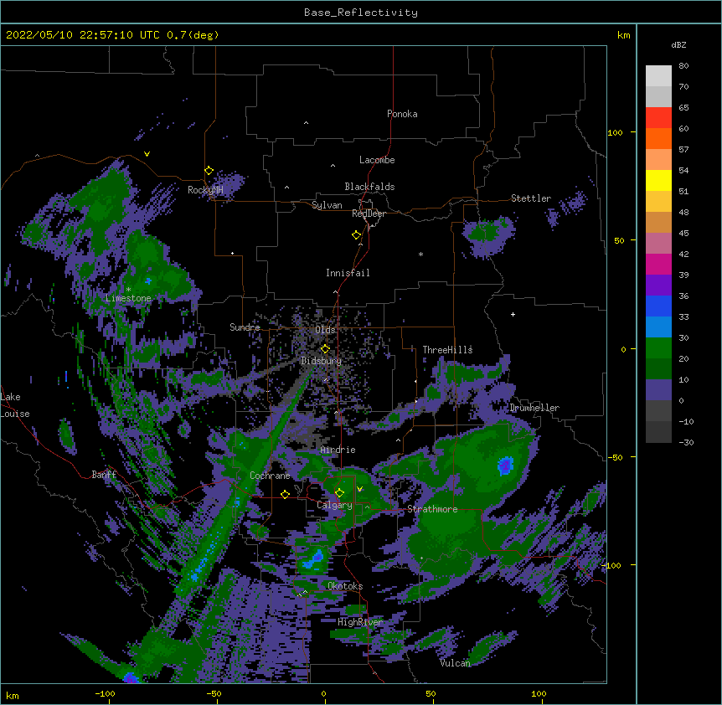Viewport: 722px width, 705px height.
Task: Click the Blackfalds city label
Action: [x=369, y=187]
